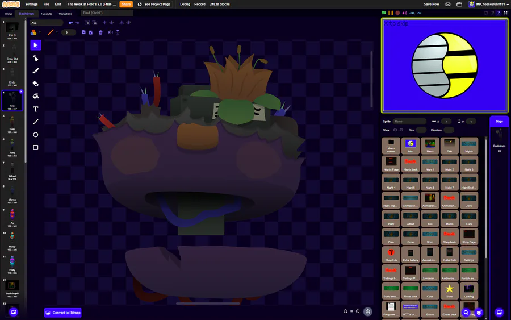
Task: Select the Polo backdrop thumbnail in list
Action: click(x=12, y=124)
